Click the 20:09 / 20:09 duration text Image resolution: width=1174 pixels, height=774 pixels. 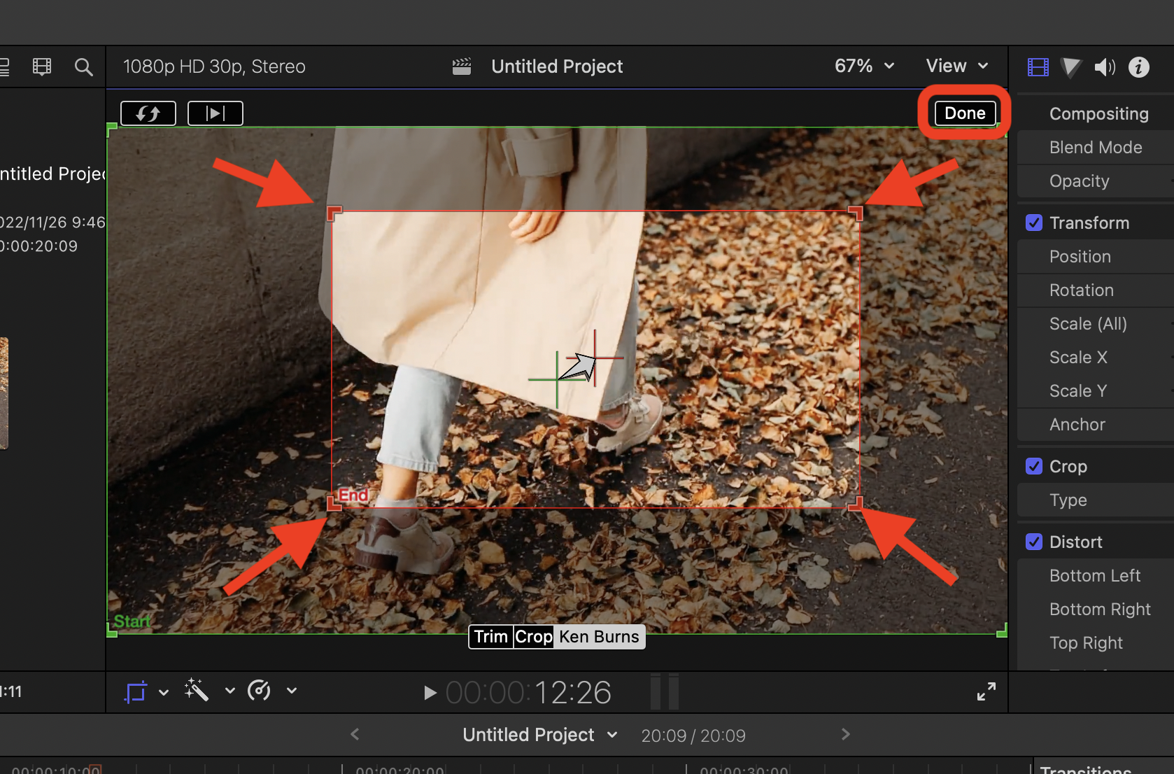693,736
